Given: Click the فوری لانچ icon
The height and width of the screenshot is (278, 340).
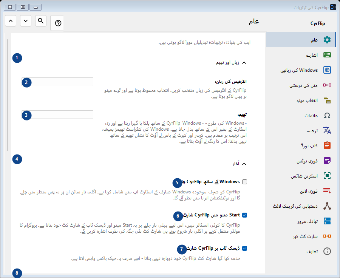Looking at the screenshot, I should click(327, 191).
